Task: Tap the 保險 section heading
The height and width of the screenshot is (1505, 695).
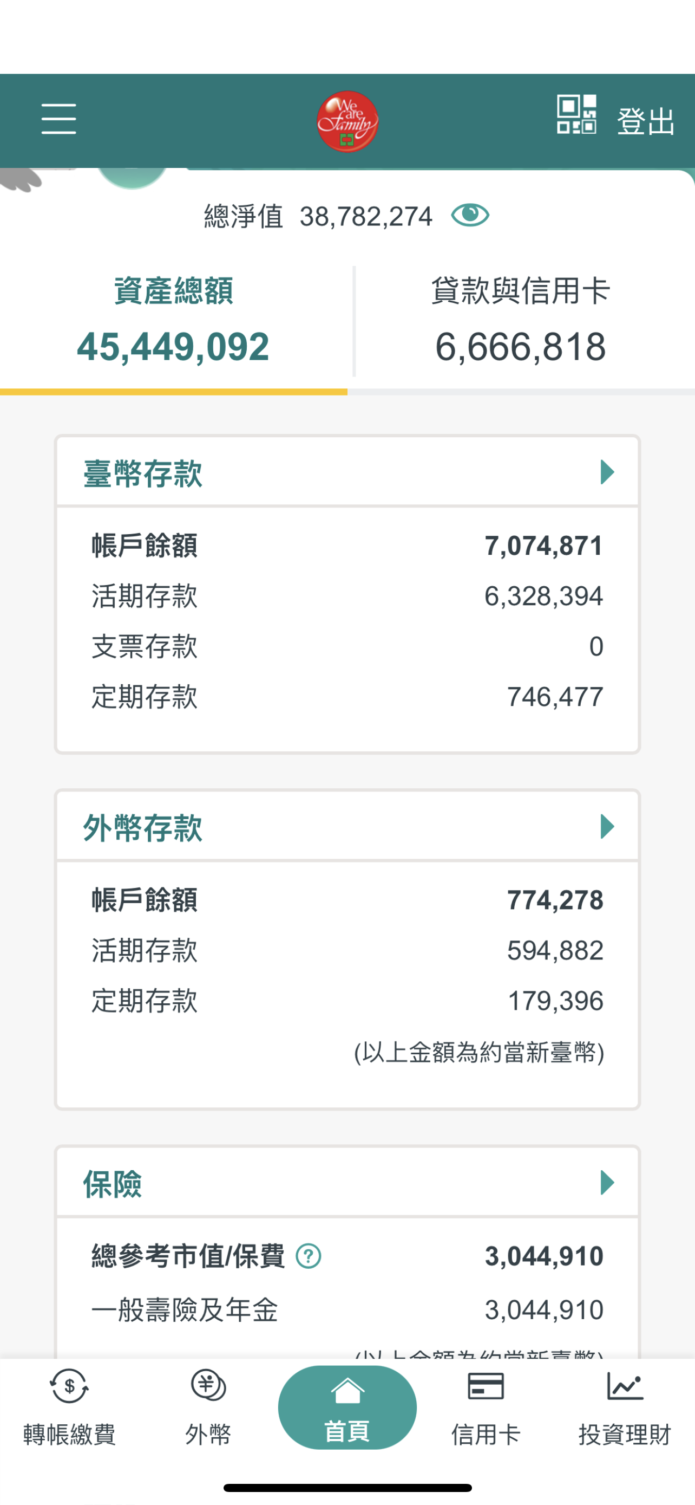Action: point(113,1184)
